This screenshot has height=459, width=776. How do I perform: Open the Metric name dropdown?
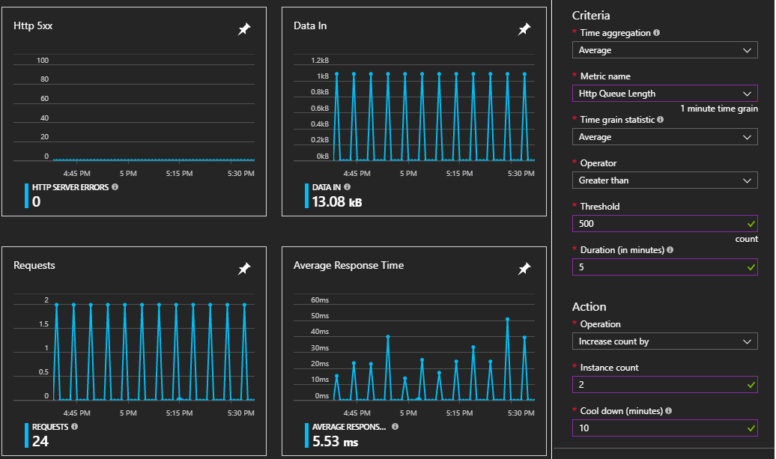pos(664,93)
